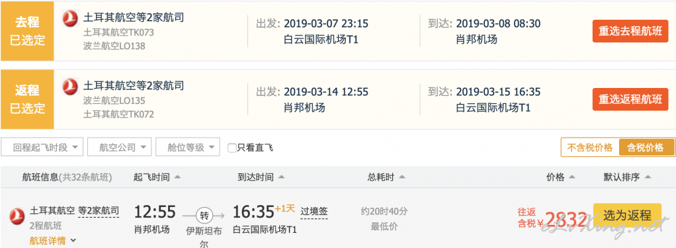
Task: Click the 转 transfer circle icon
Action: pos(203,215)
